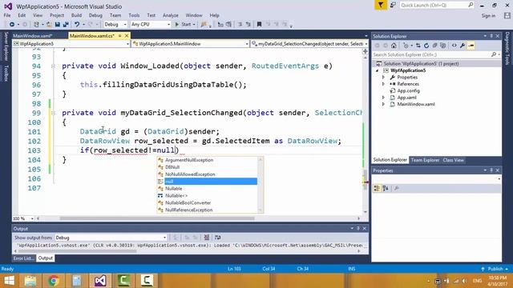Open the Tools menu

pyautogui.click(x=134, y=15)
